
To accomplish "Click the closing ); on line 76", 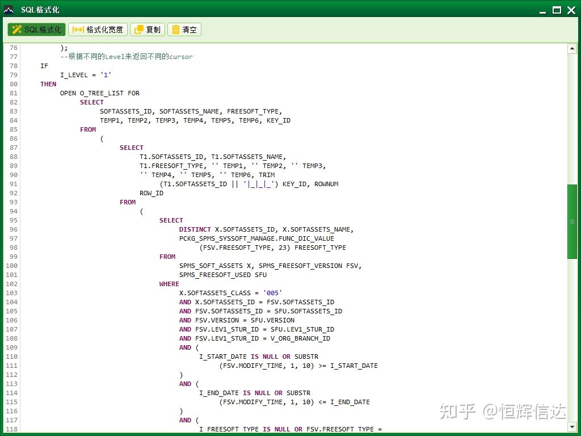I will [x=64, y=48].
